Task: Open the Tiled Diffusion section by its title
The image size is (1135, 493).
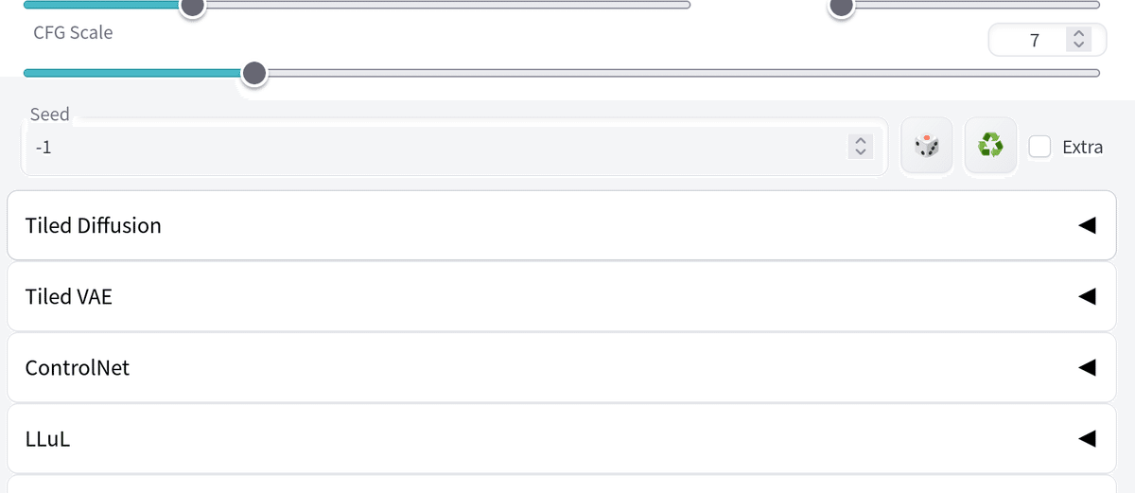Action: click(x=94, y=225)
